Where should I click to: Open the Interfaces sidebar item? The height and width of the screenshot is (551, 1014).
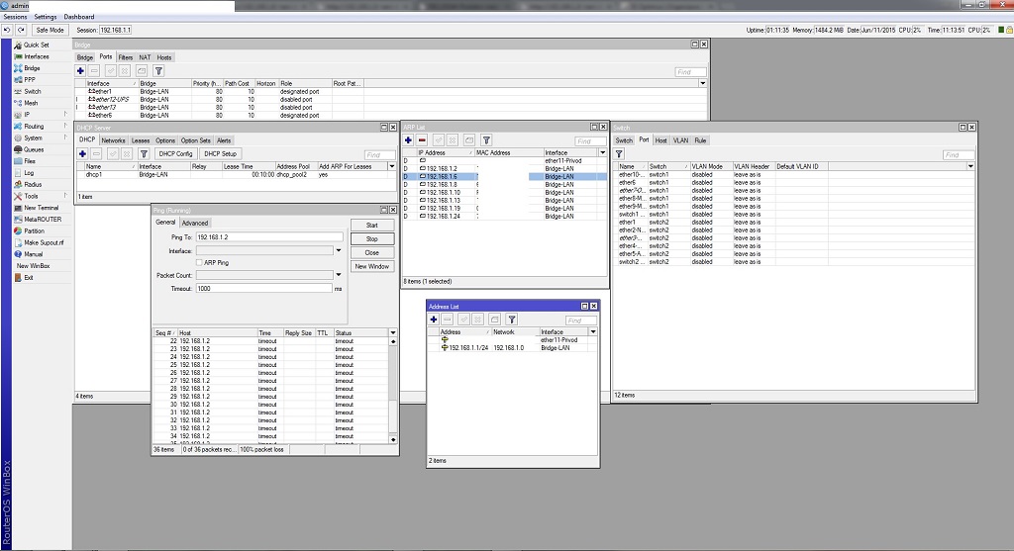coord(37,56)
